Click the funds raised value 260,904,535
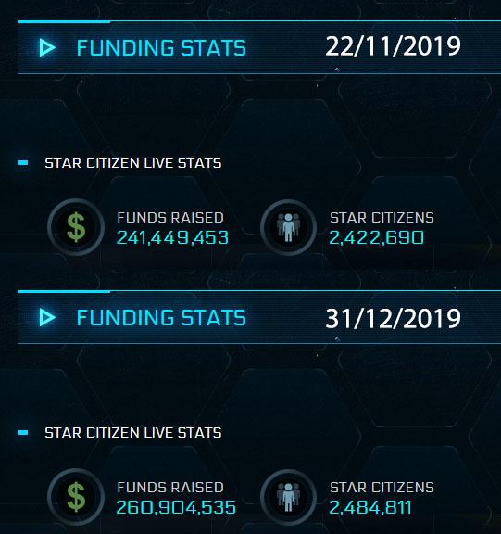 pos(176,507)
